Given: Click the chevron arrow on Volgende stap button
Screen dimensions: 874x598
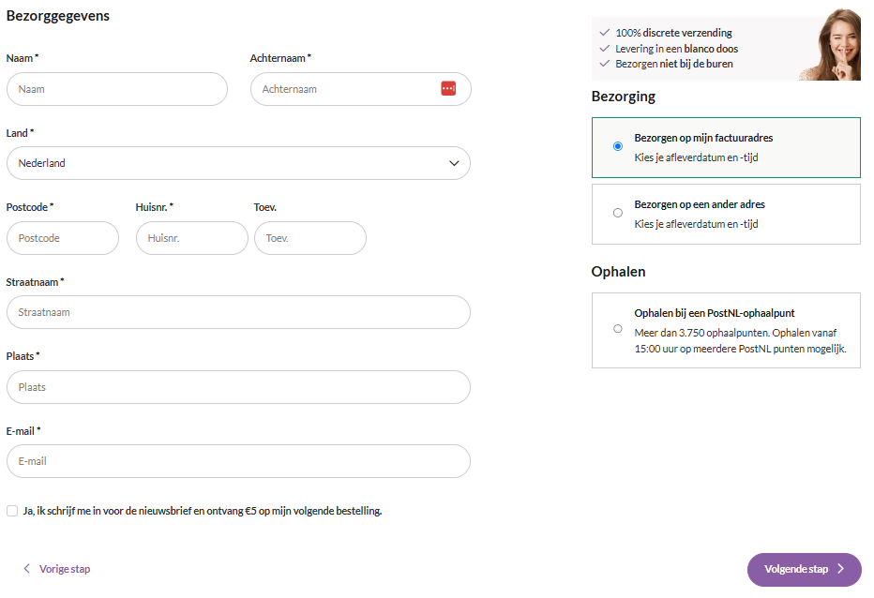Looking at the screenshot, I should pos(841,569).
